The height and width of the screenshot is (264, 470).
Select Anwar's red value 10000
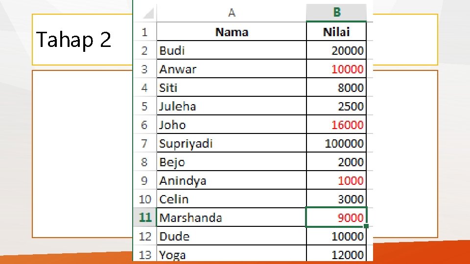click(x=336, y=69)
